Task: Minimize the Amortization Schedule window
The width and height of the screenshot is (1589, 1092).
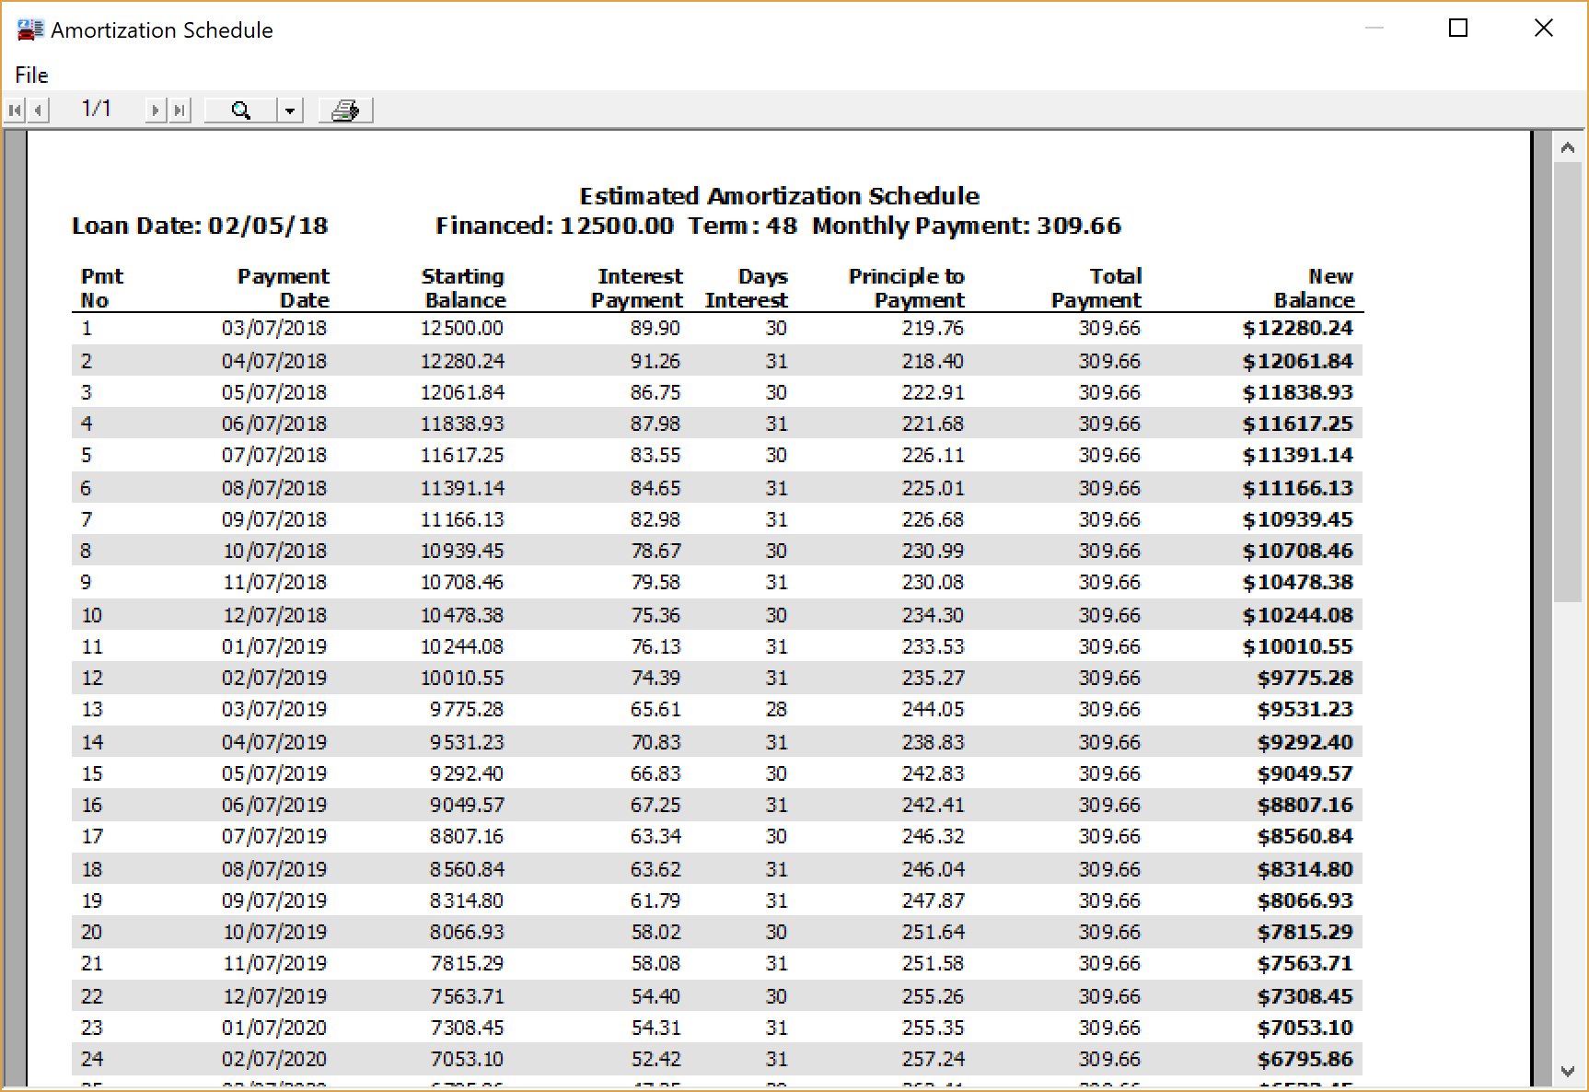Action: coord(1374,29)
